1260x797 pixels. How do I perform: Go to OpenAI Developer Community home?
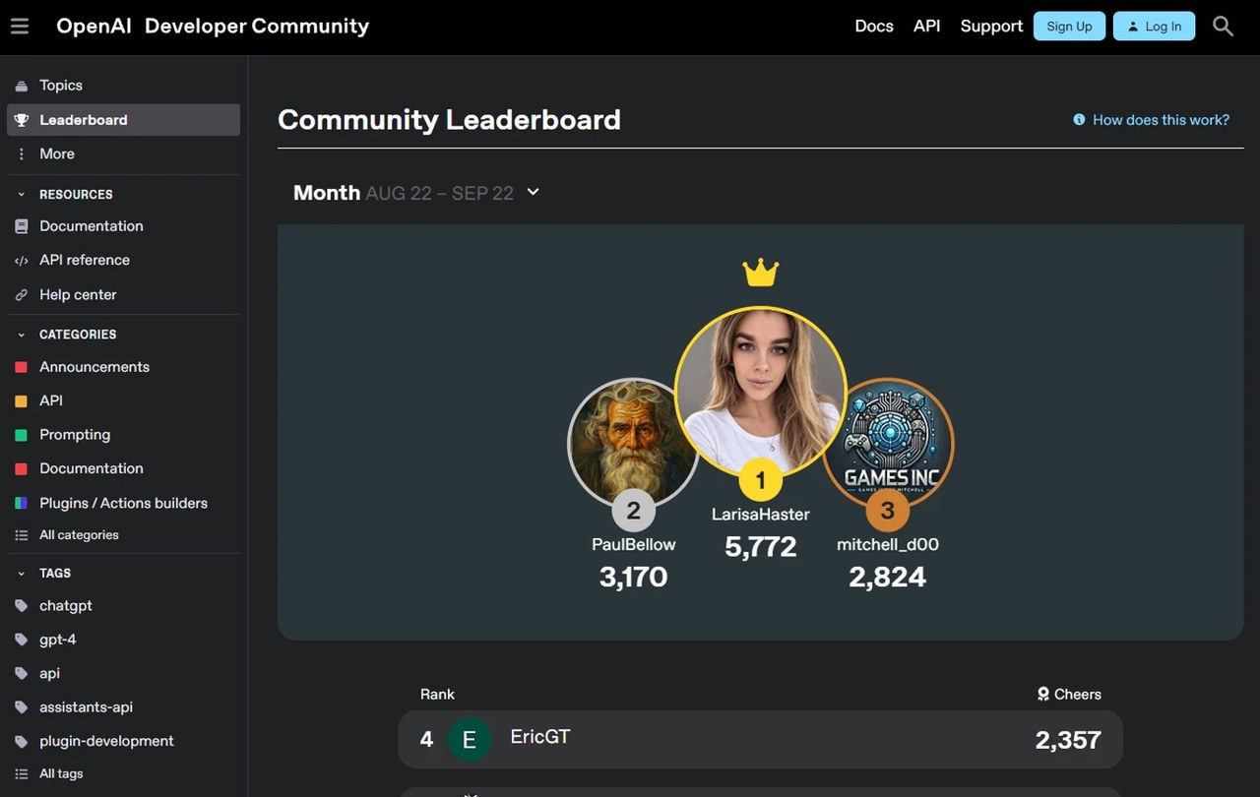coord(213,27)
